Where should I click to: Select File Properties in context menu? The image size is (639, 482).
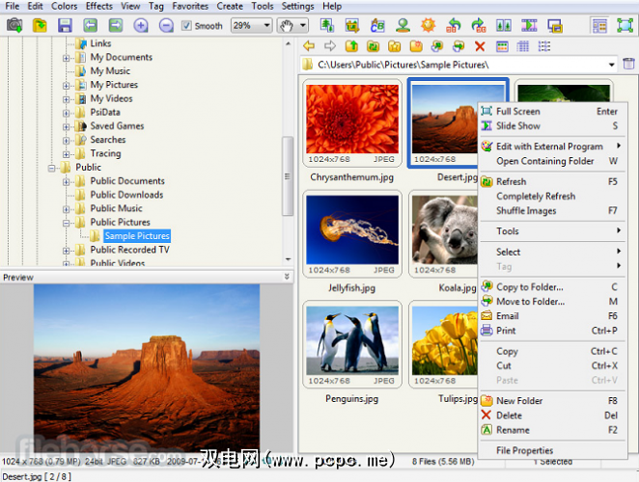point(524,450)
